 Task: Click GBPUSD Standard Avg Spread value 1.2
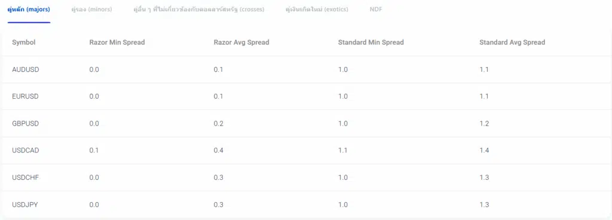click(484, 123)
